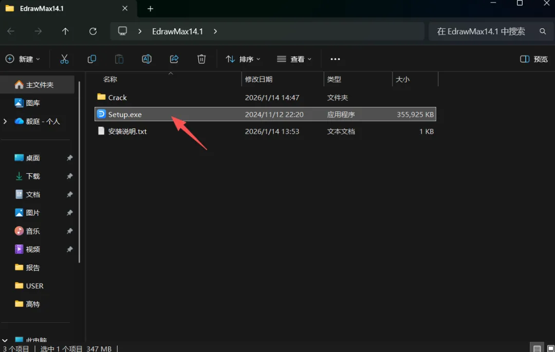Open 桌面 in the sidebar
Viewport: 555px width, 352px height.
tap(32, 158)
